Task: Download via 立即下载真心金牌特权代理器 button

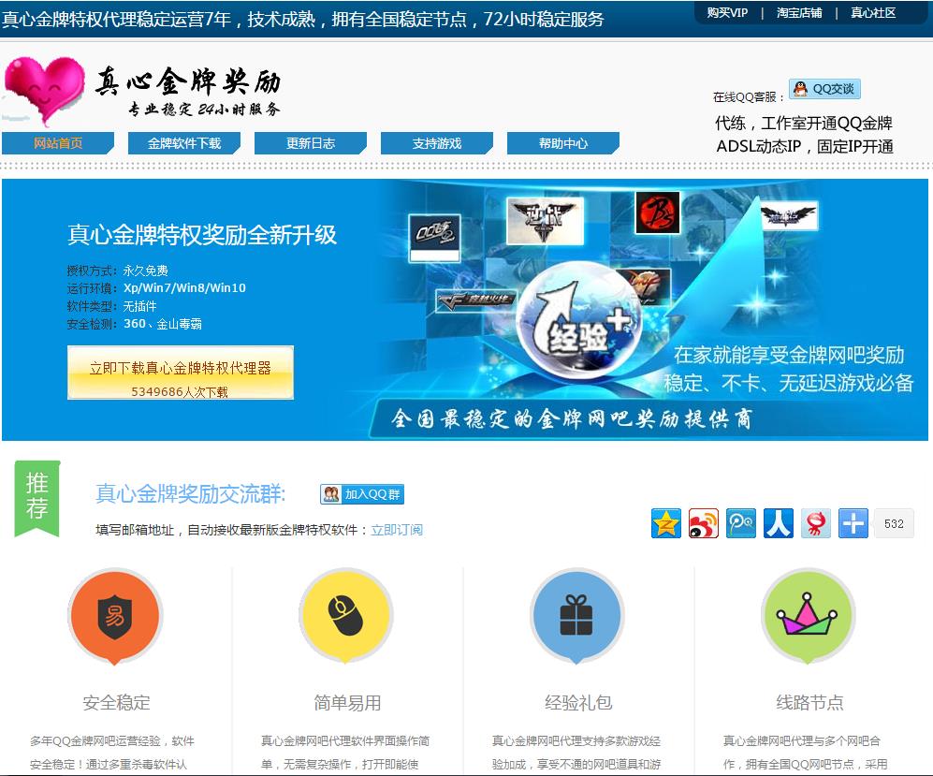Action: tap(181, 373)
